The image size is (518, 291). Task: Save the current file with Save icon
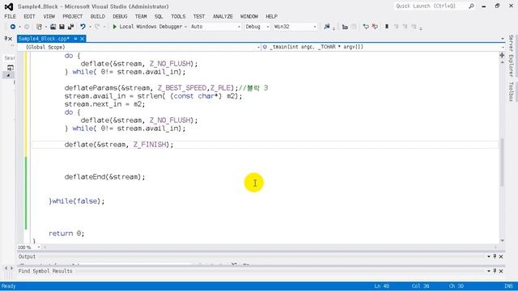62,27
